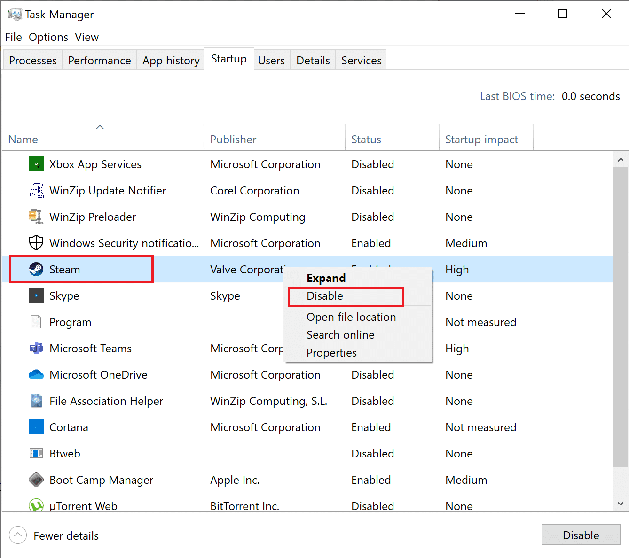Open the Services tab

point(361,60)
